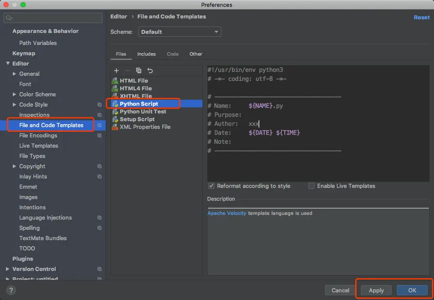Click project-level icon beside Copyright
The height and width of the screenshot is (300, 434).
tap(100, 166)
